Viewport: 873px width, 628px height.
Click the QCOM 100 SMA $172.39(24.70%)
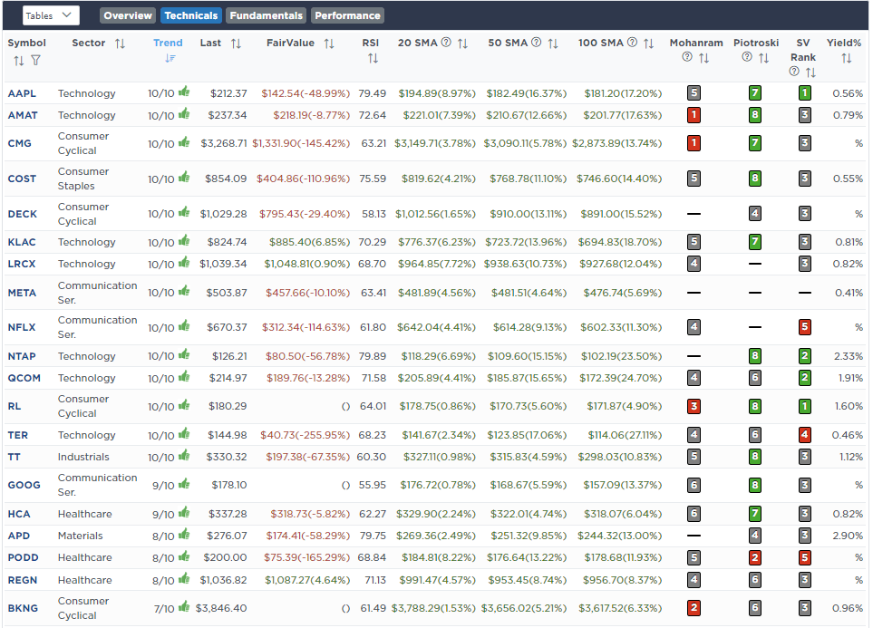[621, 378]
